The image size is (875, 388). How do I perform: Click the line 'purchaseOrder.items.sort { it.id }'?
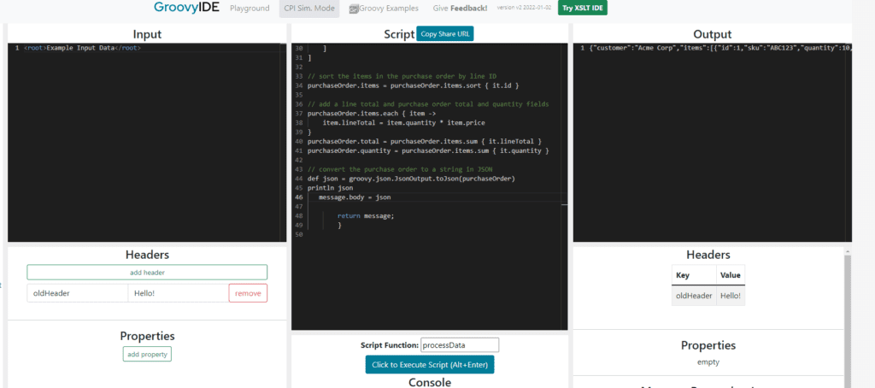[x=414, y=85]
